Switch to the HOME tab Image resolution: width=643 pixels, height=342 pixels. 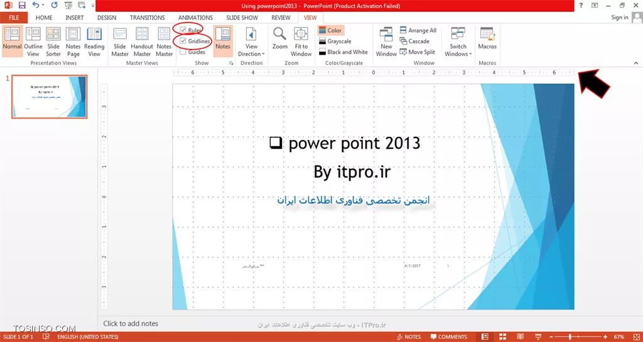(x=44, y=18)
